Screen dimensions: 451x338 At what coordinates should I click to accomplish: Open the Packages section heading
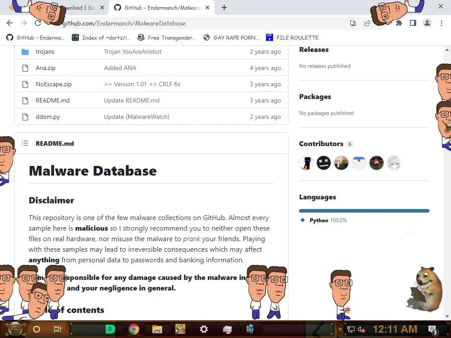pyautogui.click(x=315, y=97)
